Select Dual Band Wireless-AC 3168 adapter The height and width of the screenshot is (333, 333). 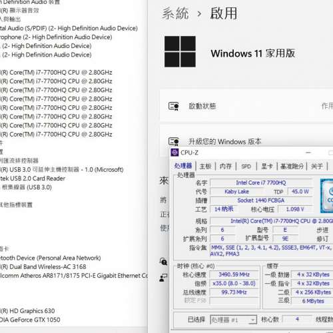(43, 267)
